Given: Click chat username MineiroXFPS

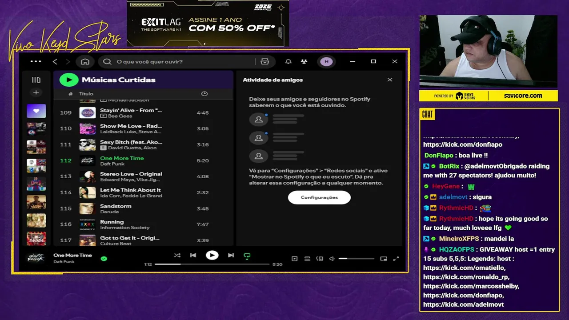Looking at the screenshot, I should click(x=459, y=239).
